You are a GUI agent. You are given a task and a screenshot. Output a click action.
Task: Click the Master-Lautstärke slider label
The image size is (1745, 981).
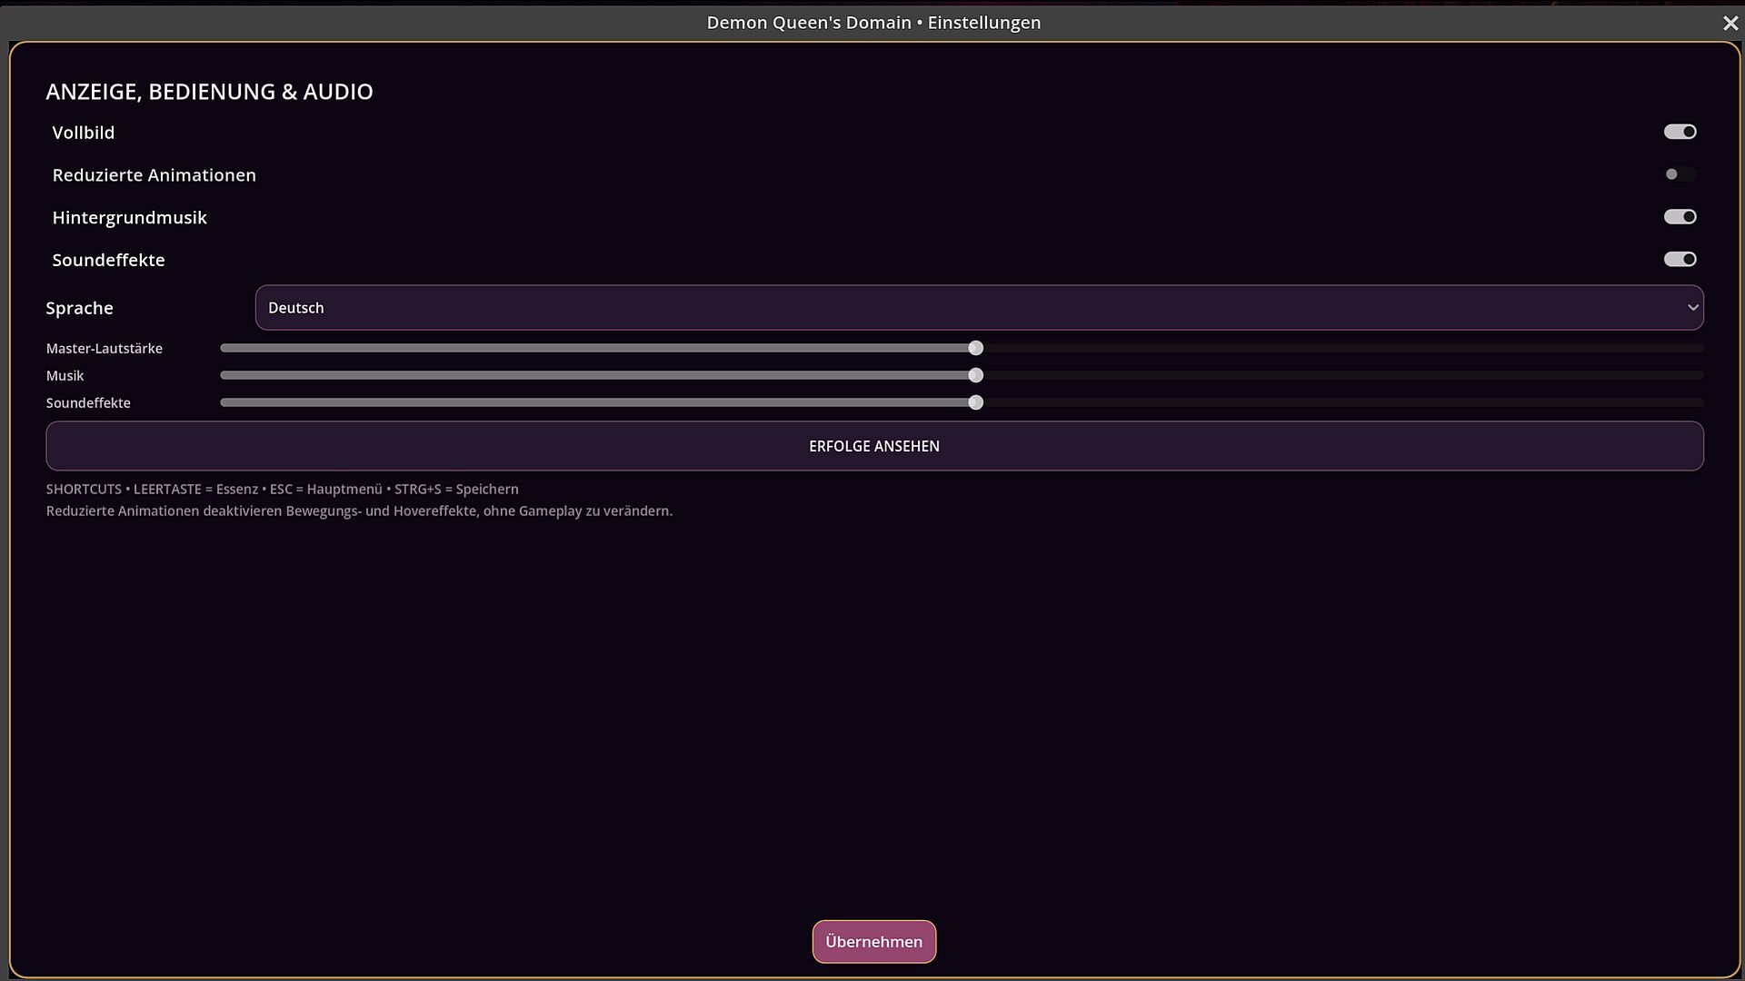105,349
